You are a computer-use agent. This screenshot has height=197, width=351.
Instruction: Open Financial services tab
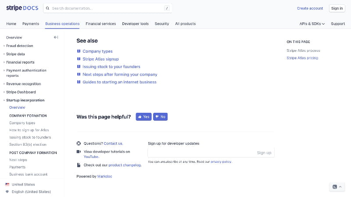tap(101, 24)
